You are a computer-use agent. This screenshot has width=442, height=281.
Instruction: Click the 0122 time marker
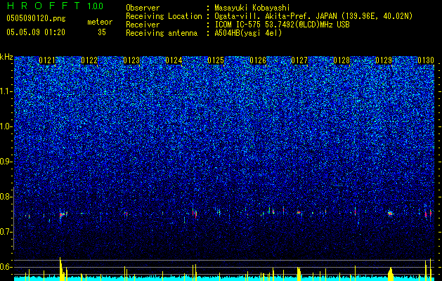pyautogui.click(x=89, y=60)
